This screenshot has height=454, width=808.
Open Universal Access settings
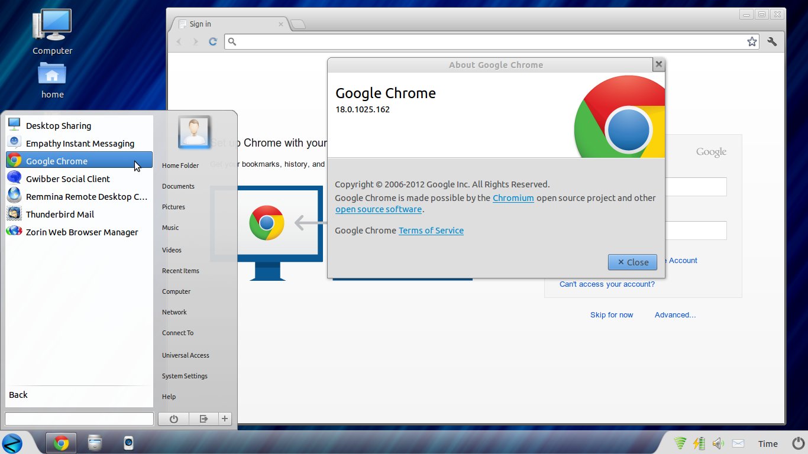(x=186, y=355)
